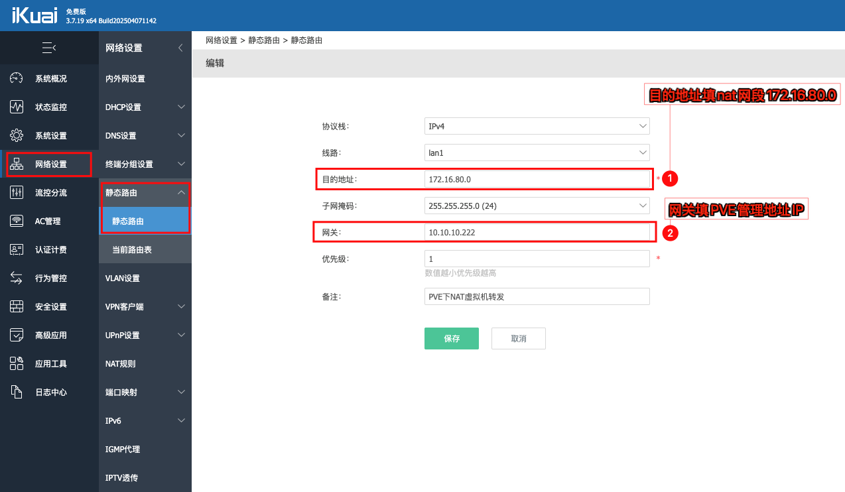The image size is (845, 492).
Task: Expand the DHCP设置 submenu
Action: tap(145, 107)
